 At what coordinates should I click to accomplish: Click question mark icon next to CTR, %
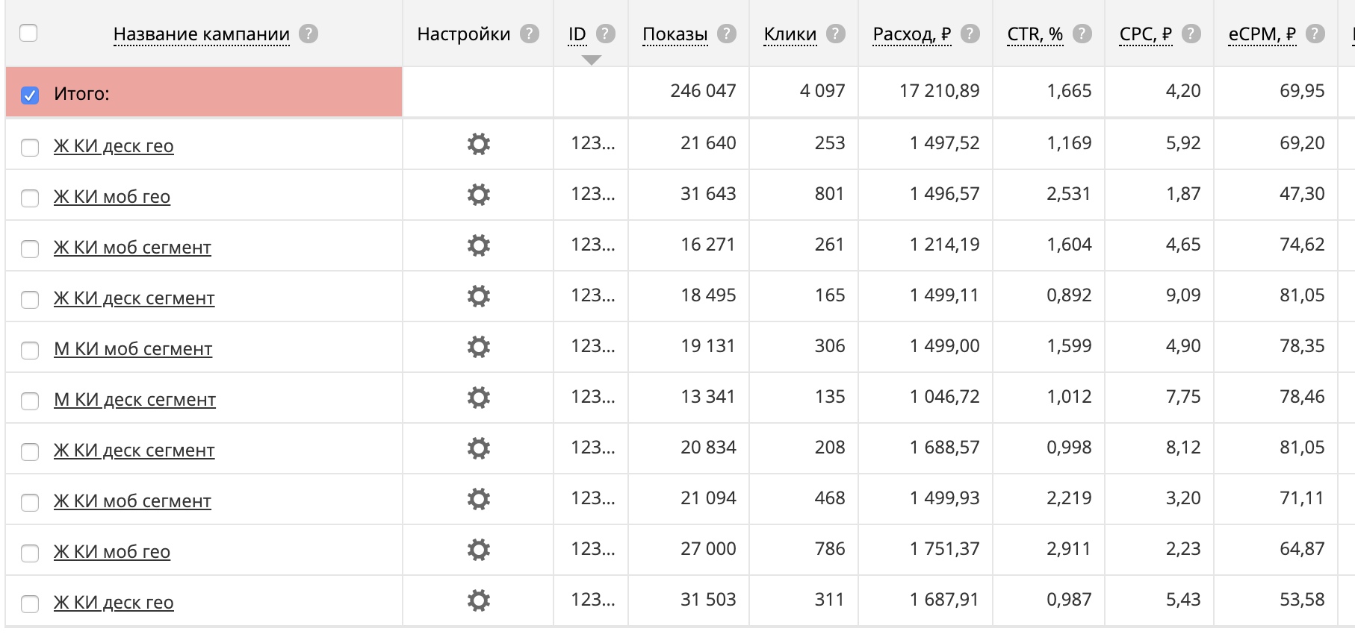[1082, 34]
